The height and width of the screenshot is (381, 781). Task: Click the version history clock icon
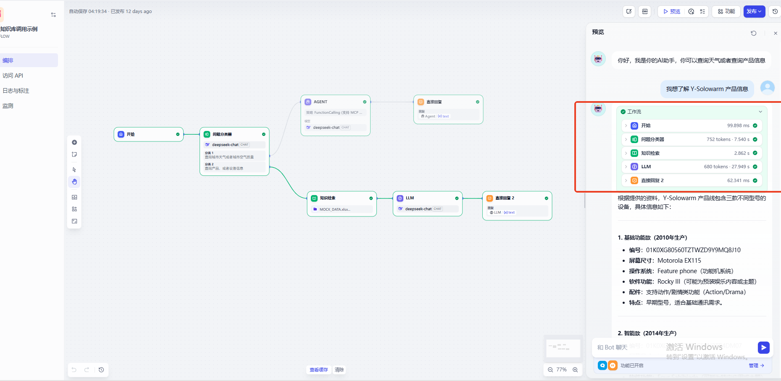pos(775,11)
